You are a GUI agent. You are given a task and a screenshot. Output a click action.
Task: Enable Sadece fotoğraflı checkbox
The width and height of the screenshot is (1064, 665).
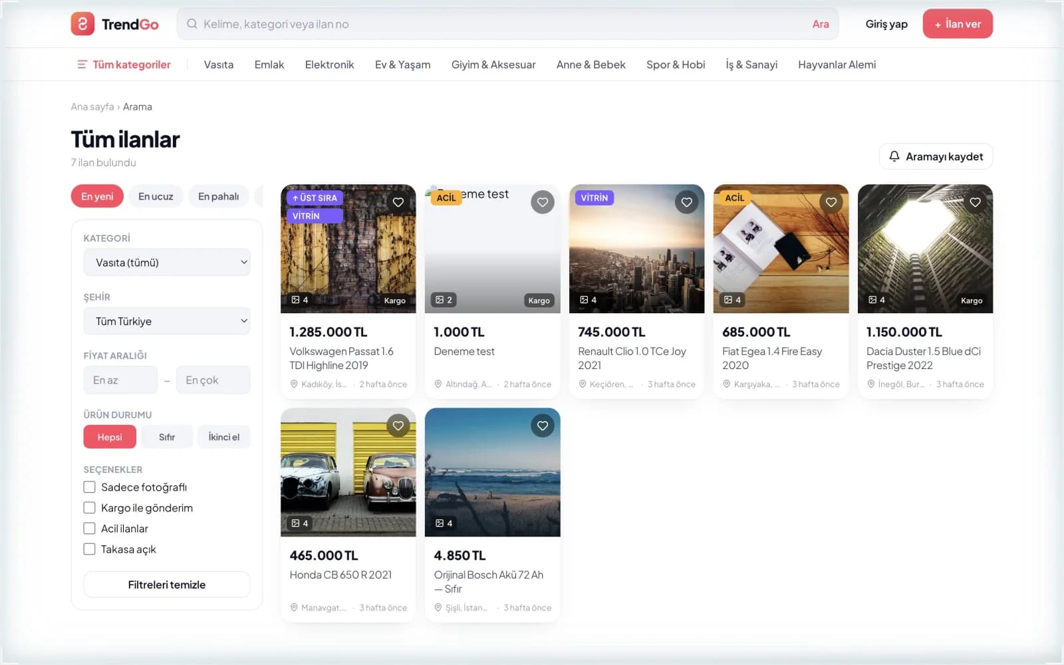pos(89,487)
